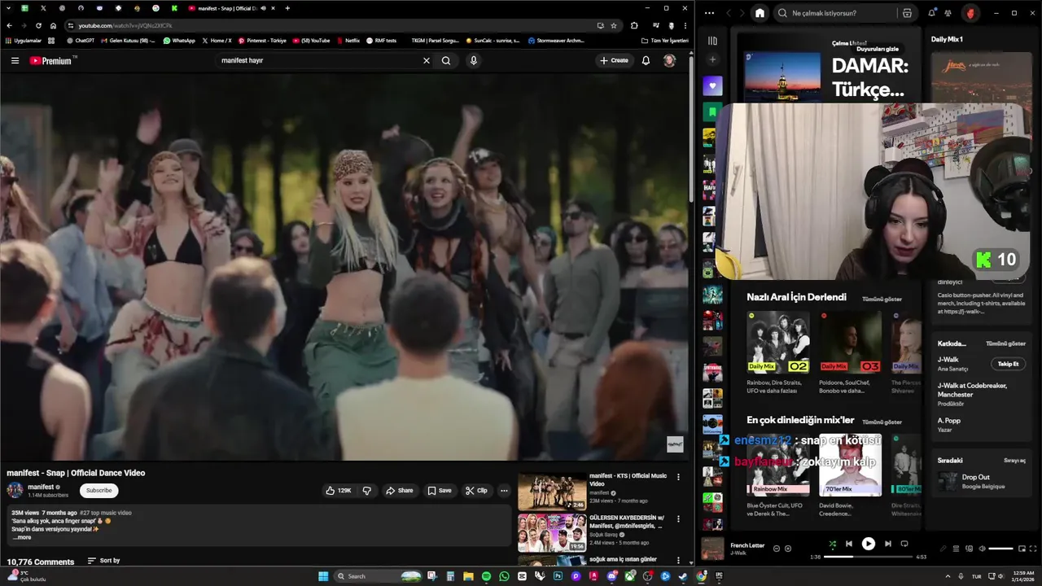1042x586 pixels.
Task: Subscribe to the manifest channel
Action: [x=99, y=491]
